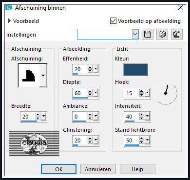The height and width of the screenshot is (180, 190).
Task: Open the Glinstering slider dropdown arrow
Action: (x=95, y=140)
